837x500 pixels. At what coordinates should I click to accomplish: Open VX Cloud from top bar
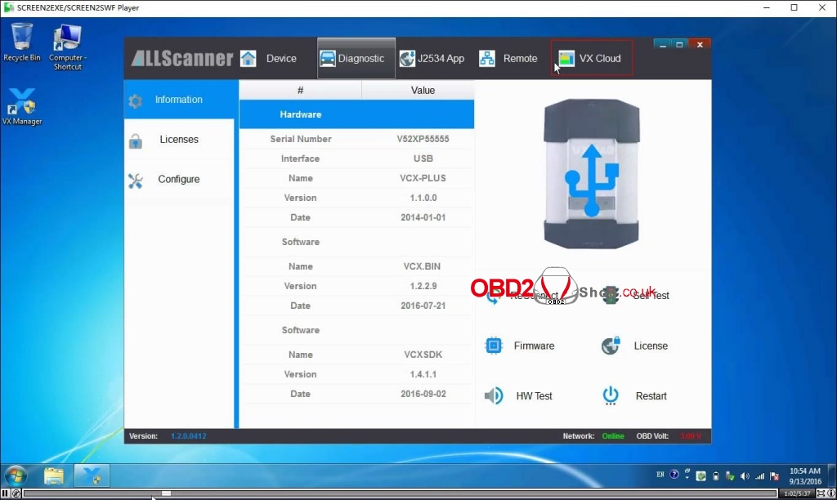click(590, 59)
